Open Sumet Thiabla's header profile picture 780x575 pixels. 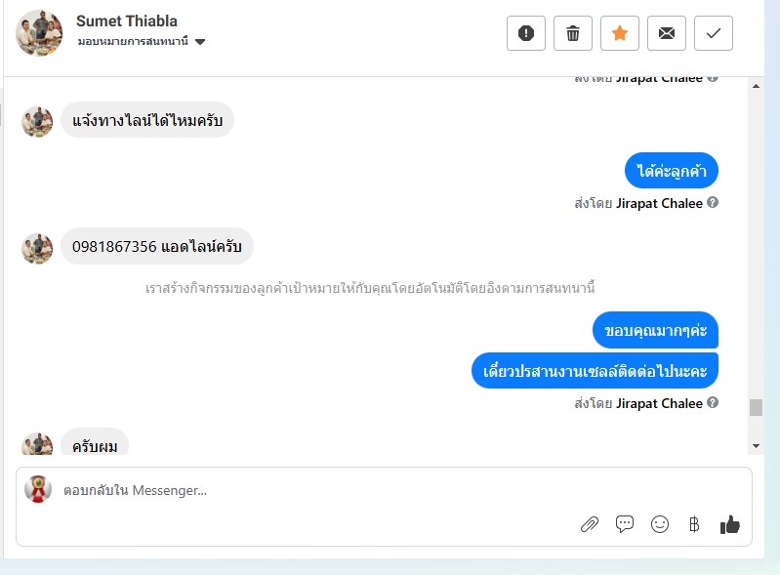(x=39, y=33)
